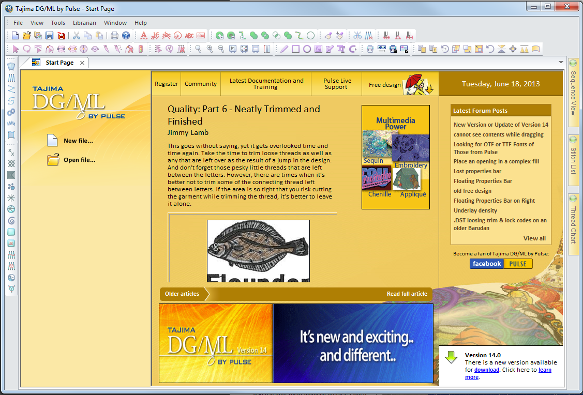This screenshot has width=583, height=395.
Task: Select the circle text tool icon
Action: click(x=178, y=36)
